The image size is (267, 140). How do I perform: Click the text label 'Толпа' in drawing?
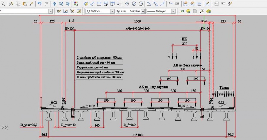[224, 88]
